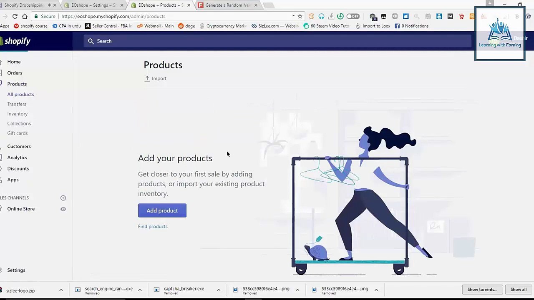
Task: Open Orders in sidebar
Action: click(15, 73)
